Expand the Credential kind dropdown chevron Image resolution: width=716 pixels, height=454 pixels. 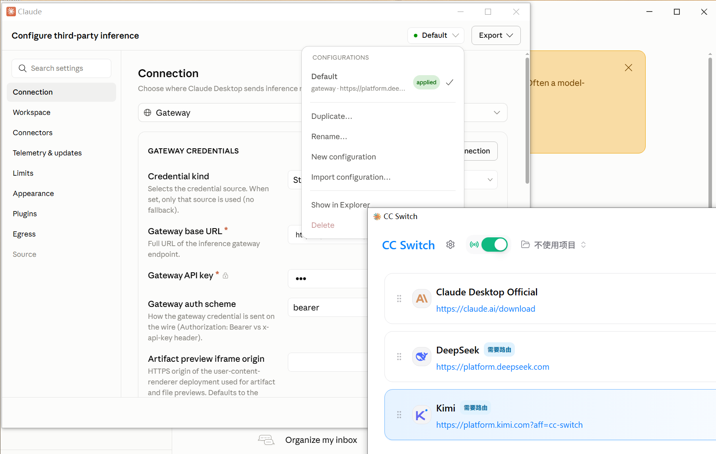click(490, 180)
